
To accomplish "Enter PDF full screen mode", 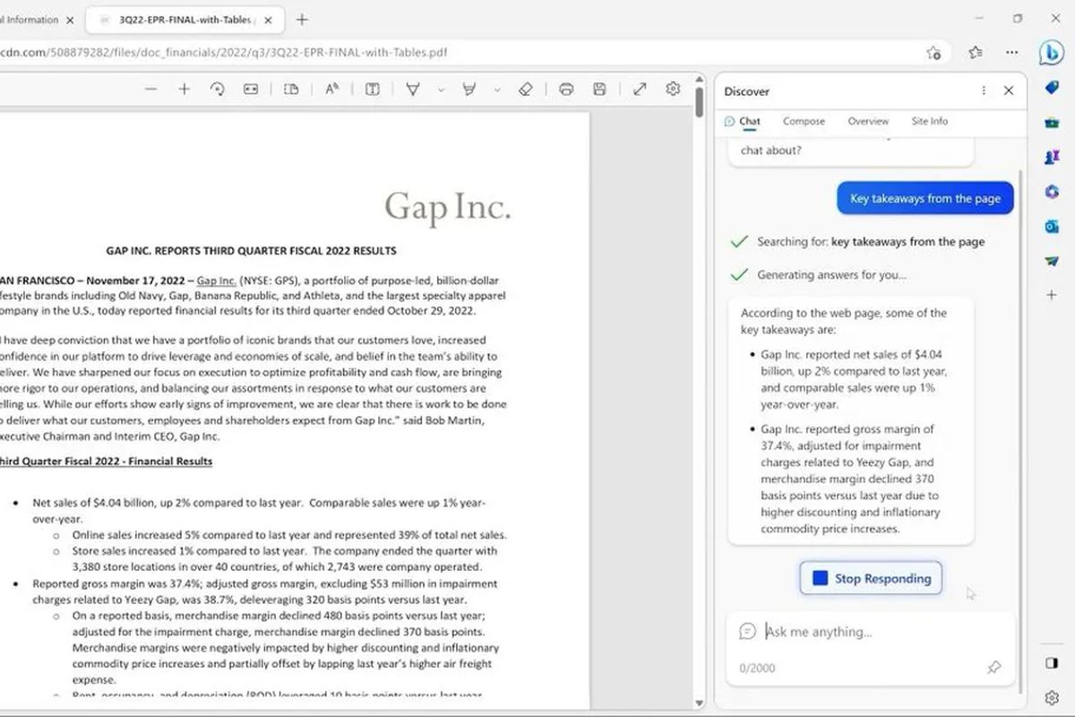I will [640, 89].
